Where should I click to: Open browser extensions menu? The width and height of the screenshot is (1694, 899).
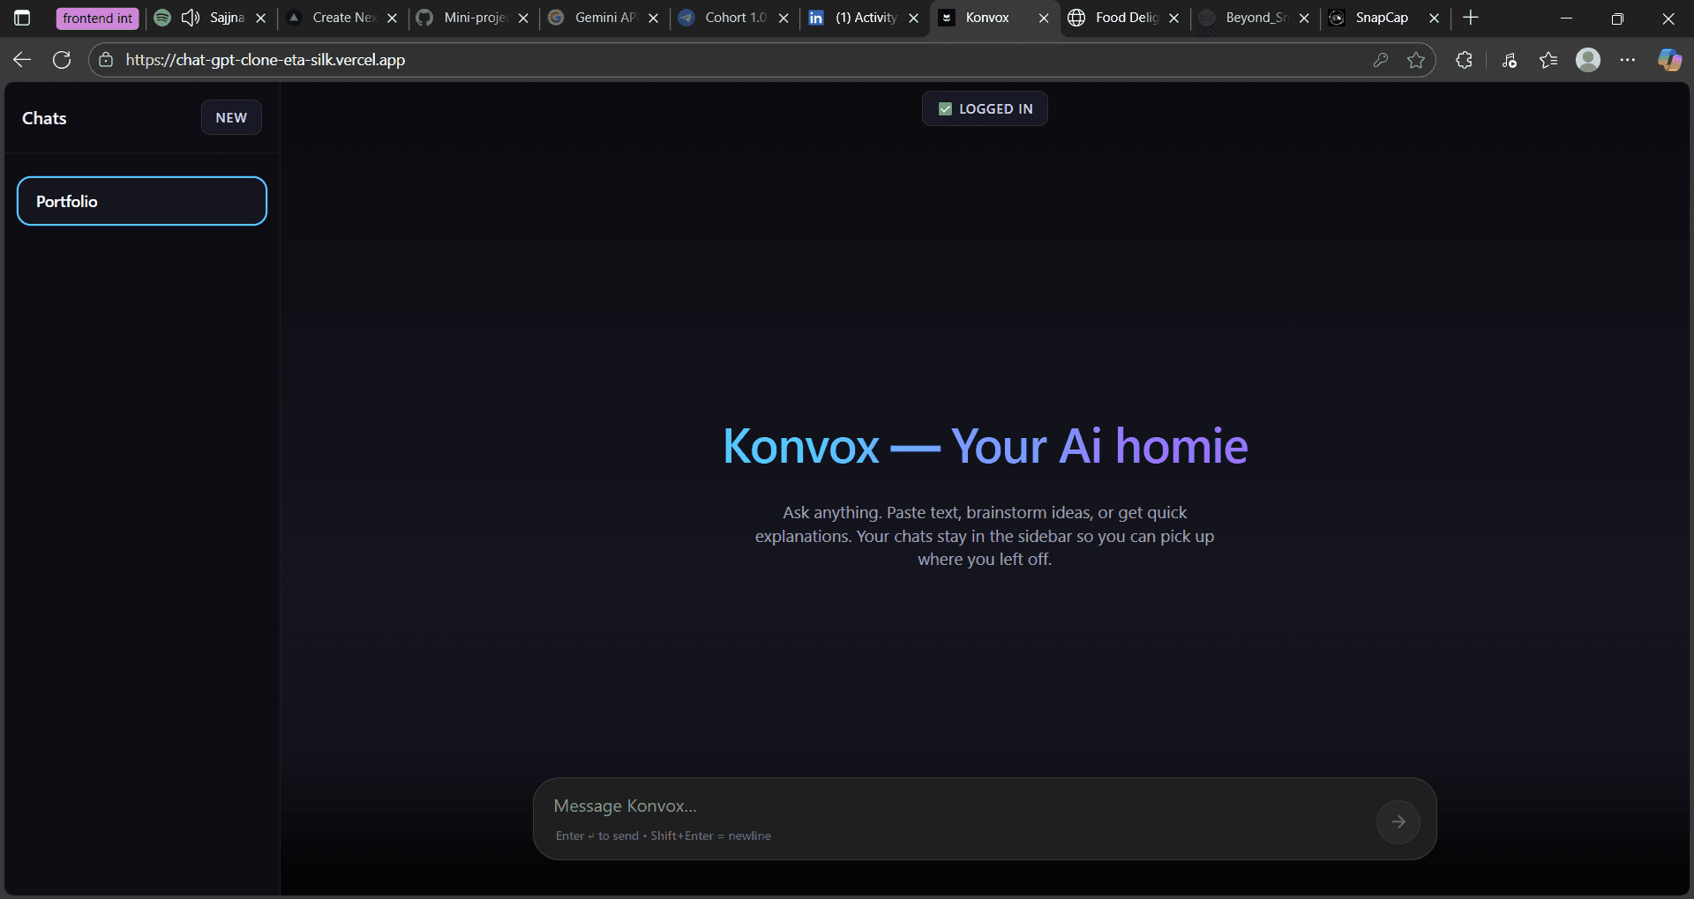1464,60
